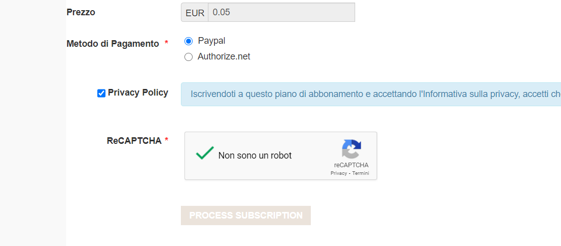561x246 pixels.
Task: Open the reCAPTCHA Privacy link
Action: click(x=339, y=173)
